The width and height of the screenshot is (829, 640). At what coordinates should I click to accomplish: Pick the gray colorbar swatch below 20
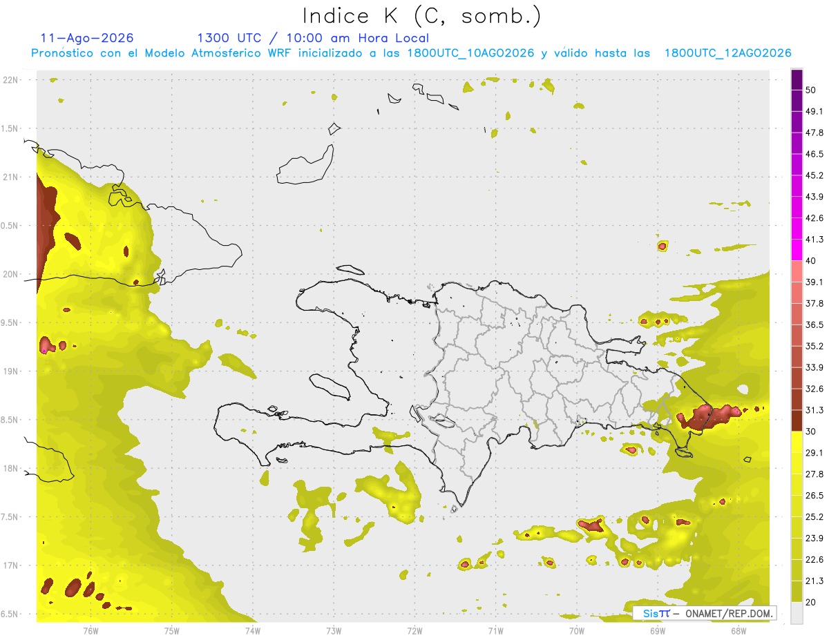click(x=797, y=613)
